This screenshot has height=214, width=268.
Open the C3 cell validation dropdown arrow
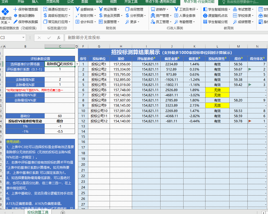click(77, 64)
